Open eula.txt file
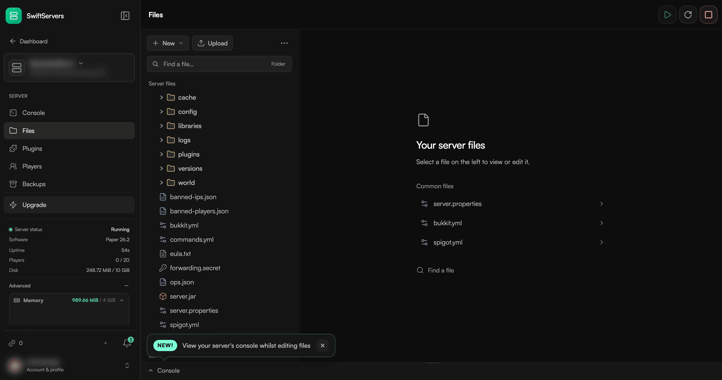The width and height of the screenshot is (722, 380). point(175,254)
